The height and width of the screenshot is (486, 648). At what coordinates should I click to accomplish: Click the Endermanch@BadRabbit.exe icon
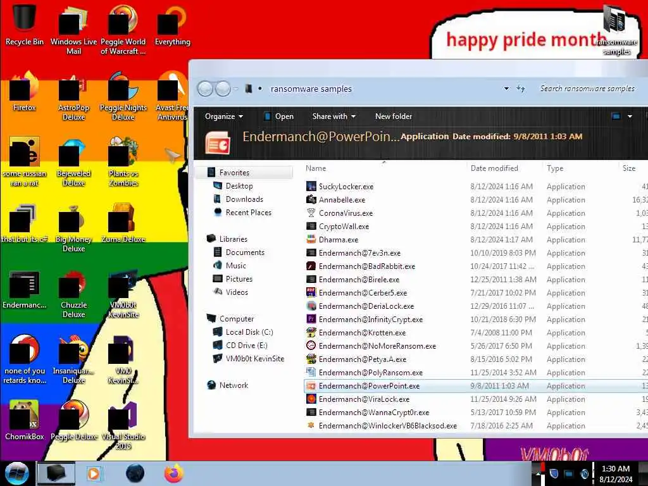tap(311, 266)
